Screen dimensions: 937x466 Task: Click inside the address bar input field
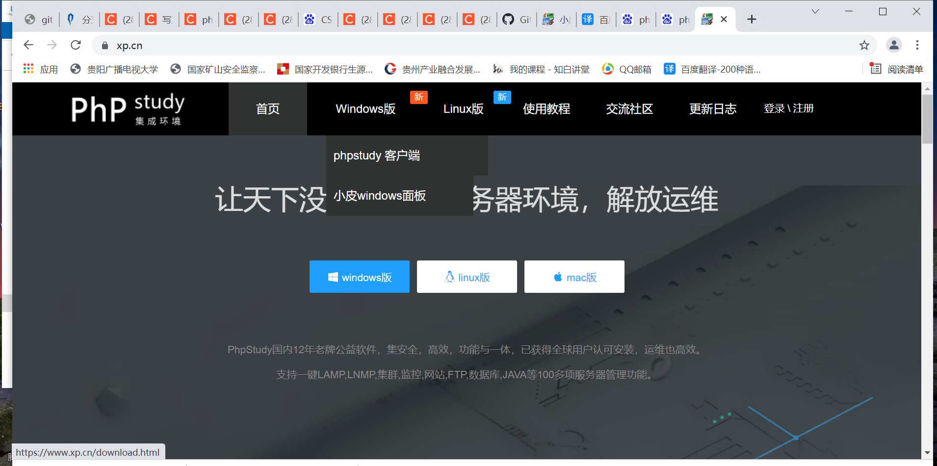click(x=294, y=45)
